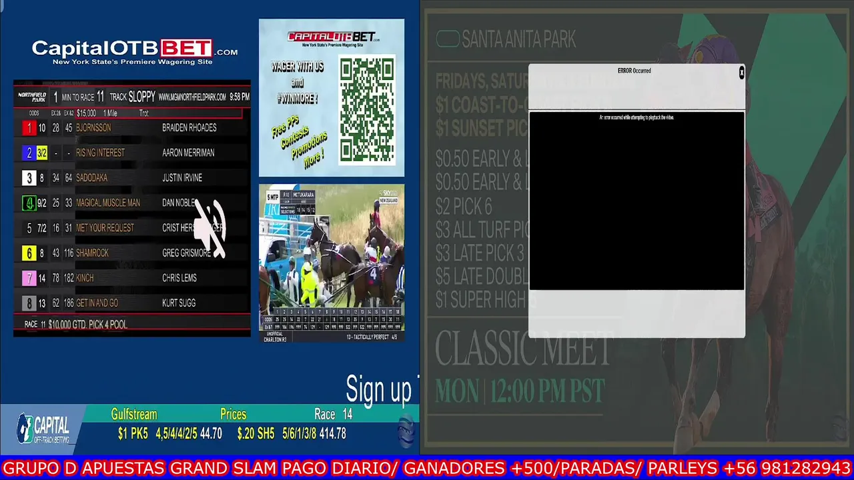The width and height of the screenshot is (854, 480).
Task: Click the ERROR Occurred dialog title
Action: 634,71
